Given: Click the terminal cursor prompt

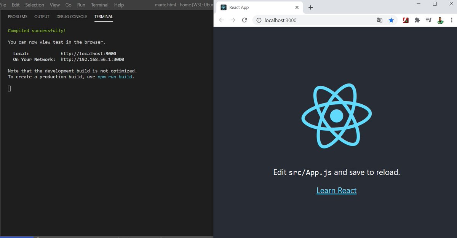Looking at the screenshot, I should [x=10, y=89].
